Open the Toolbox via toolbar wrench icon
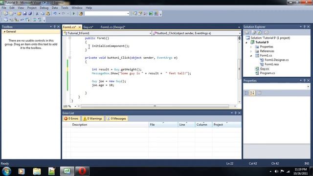The width and height of the screenshot is (313, 176). coord(145,14)
